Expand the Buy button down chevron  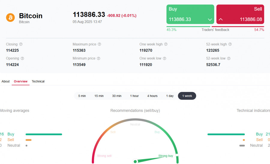(x=210, y=19)
